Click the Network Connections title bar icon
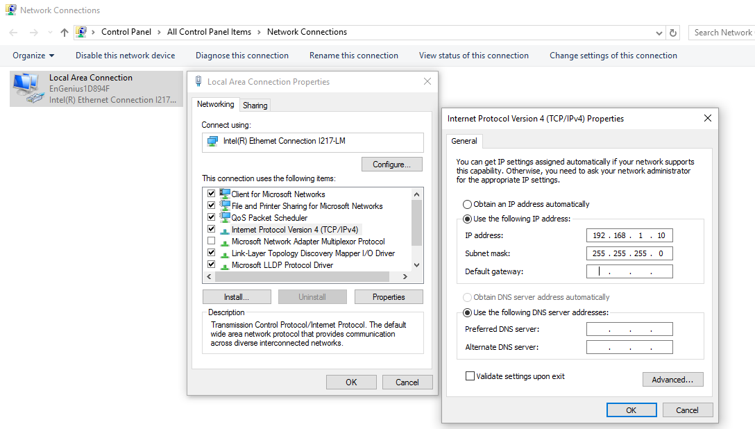Screen dimensions: 755x429 (x=10, y=10)
